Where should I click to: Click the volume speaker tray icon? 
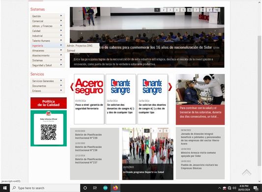(x=234, y=188)
